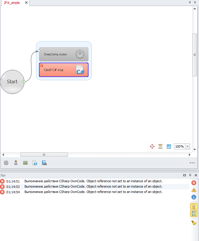Select the Очистить куки action block
Image resolution: width=199 pixels, height=241 pixels.
click(x=64, y=54)
